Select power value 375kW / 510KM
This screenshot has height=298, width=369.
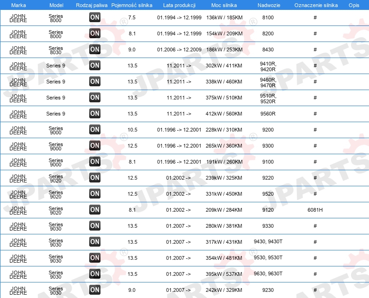click(x=224, y=98)
